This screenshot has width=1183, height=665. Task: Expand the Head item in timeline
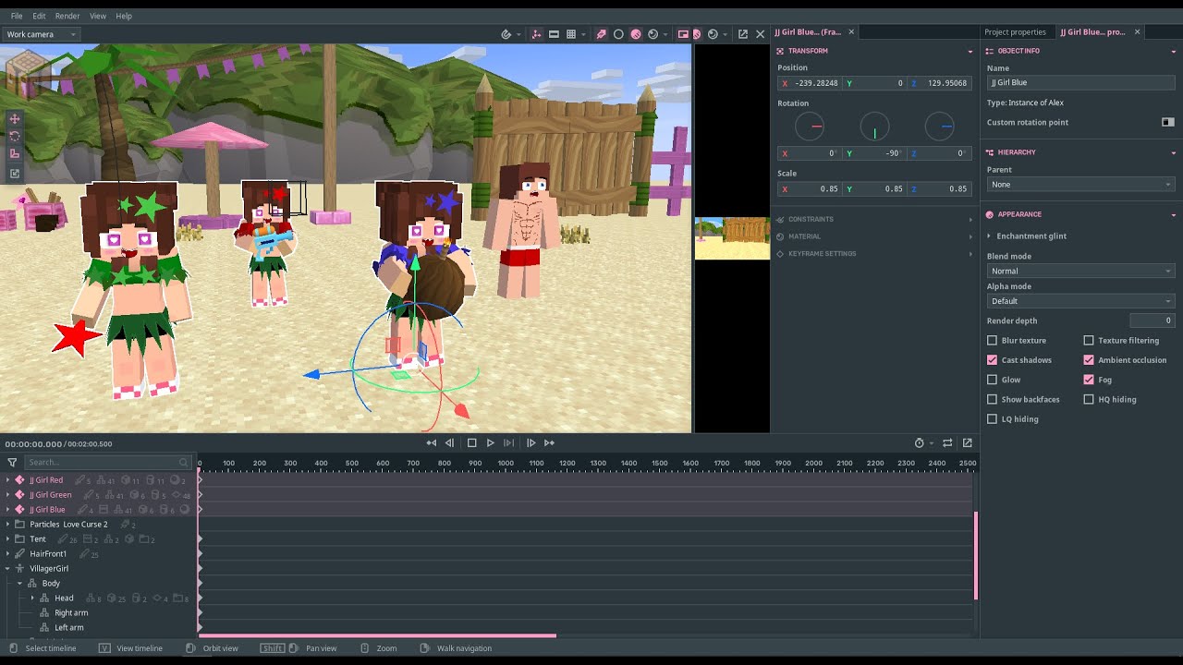[32, 598]
